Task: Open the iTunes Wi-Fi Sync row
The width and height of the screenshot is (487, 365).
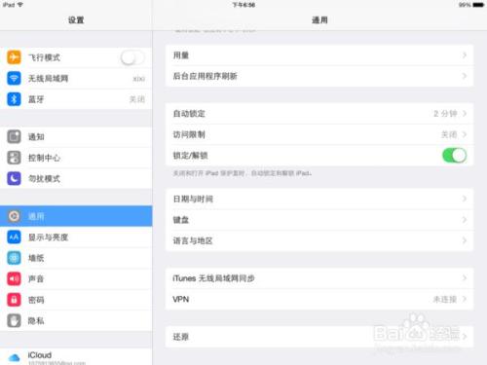Action: [319, 278]
